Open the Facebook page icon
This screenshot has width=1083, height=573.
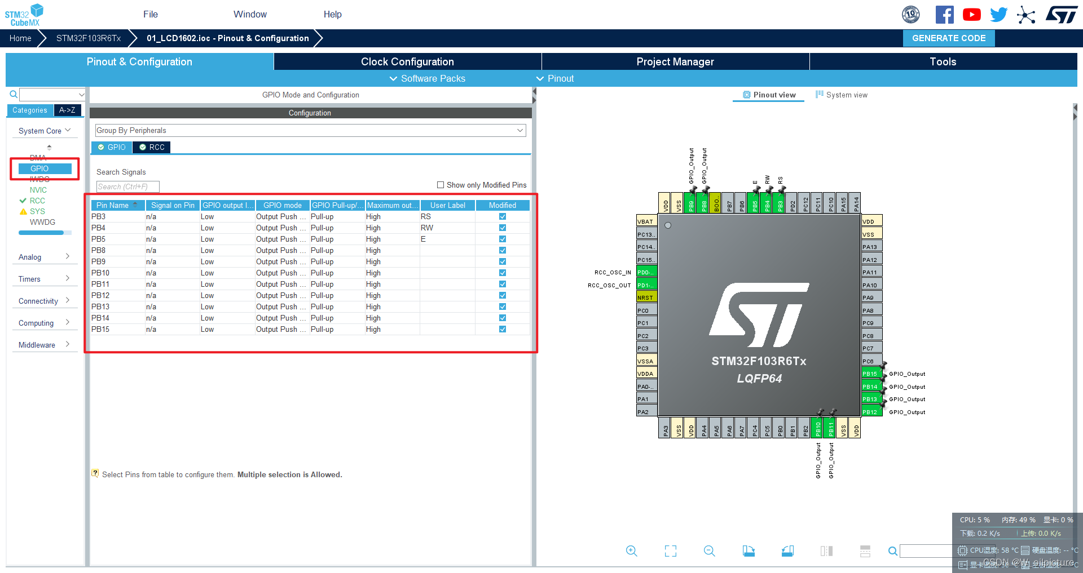coord(945,15)
